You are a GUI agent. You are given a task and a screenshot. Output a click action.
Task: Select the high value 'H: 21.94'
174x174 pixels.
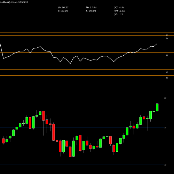click(91, 8)
